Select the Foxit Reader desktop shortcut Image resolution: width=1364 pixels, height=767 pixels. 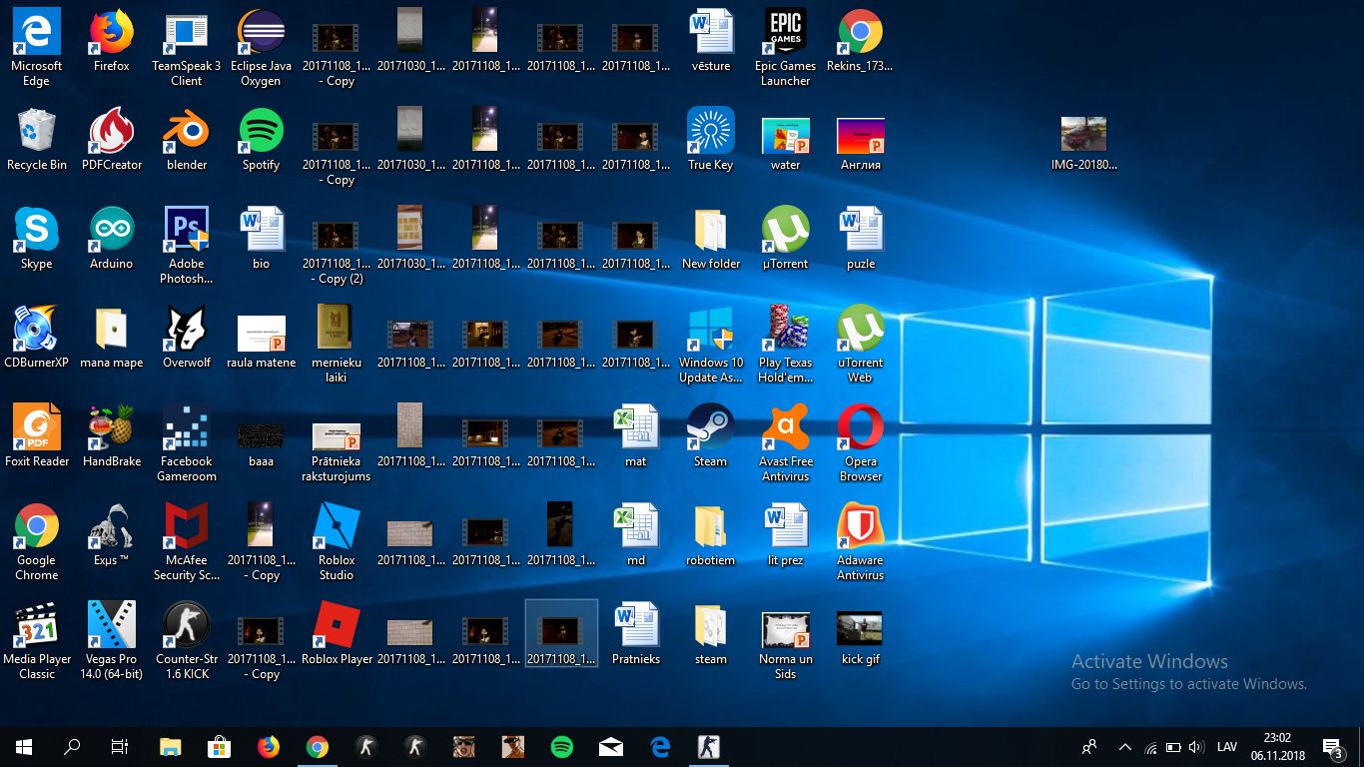coord(37,435)
